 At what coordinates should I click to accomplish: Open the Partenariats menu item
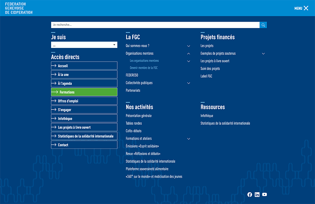tap(133, 90)
